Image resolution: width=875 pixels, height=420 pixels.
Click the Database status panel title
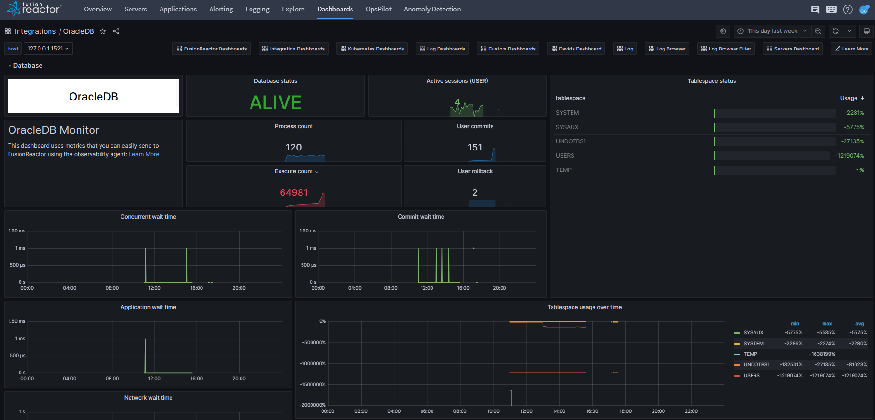pos(275,81)
